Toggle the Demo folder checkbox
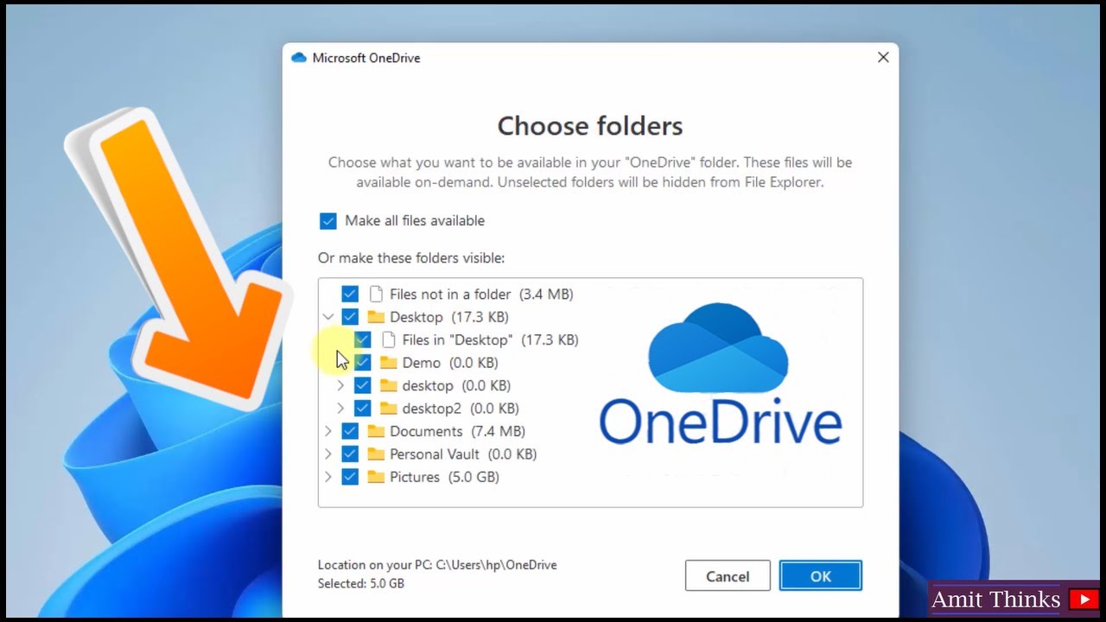Screen dimensions: 1106x622 pos(363,363)
